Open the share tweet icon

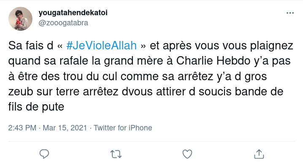point(259,154)
